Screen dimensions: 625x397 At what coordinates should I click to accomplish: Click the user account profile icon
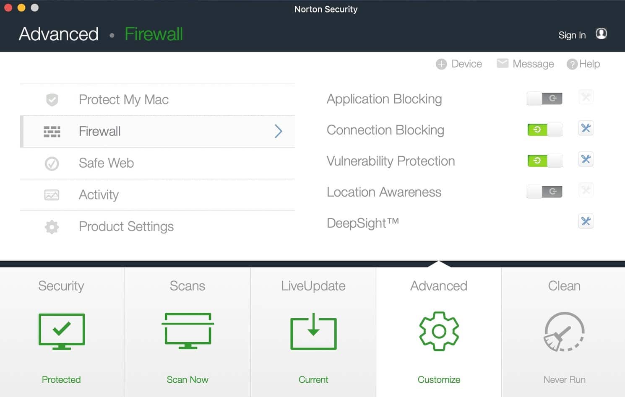tap(601, 34)
